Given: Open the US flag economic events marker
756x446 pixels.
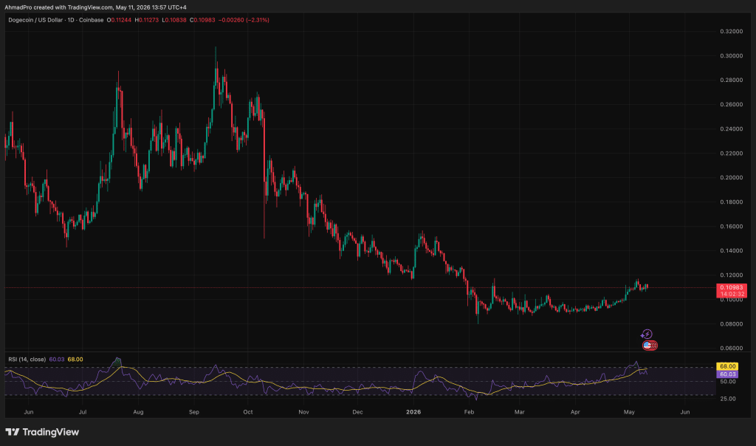Looking at the screenshot, I should click(x=648, y=346).
